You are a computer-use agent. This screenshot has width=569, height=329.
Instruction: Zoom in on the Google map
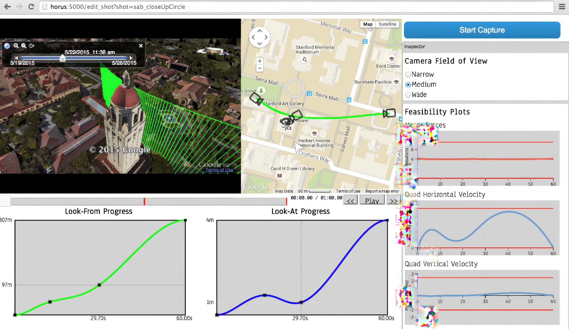[260, 61]
